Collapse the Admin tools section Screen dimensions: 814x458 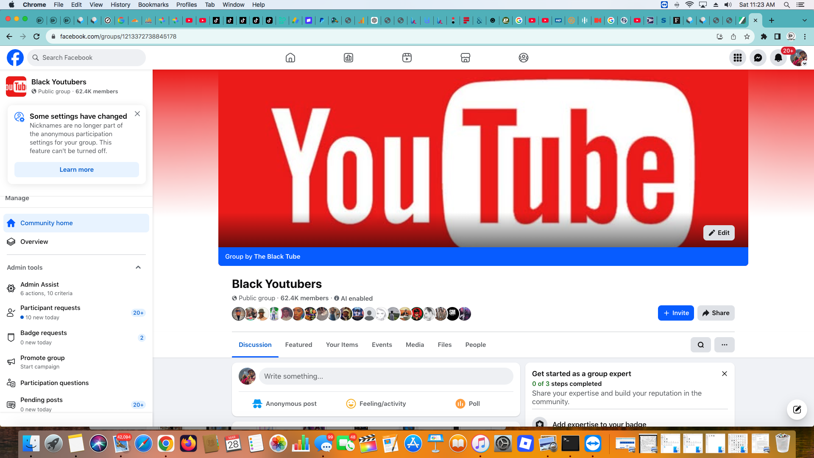click(138, 267)
